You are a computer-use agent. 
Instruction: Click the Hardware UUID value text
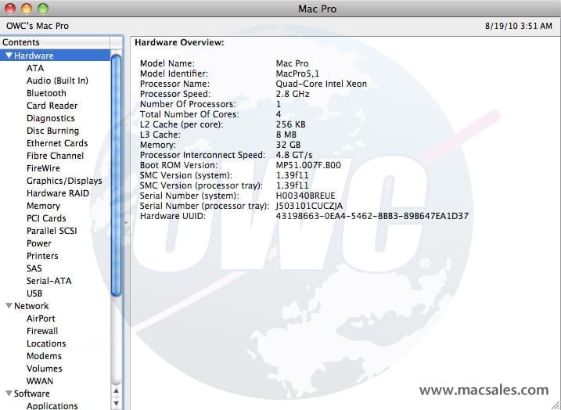tap(372, 215)
